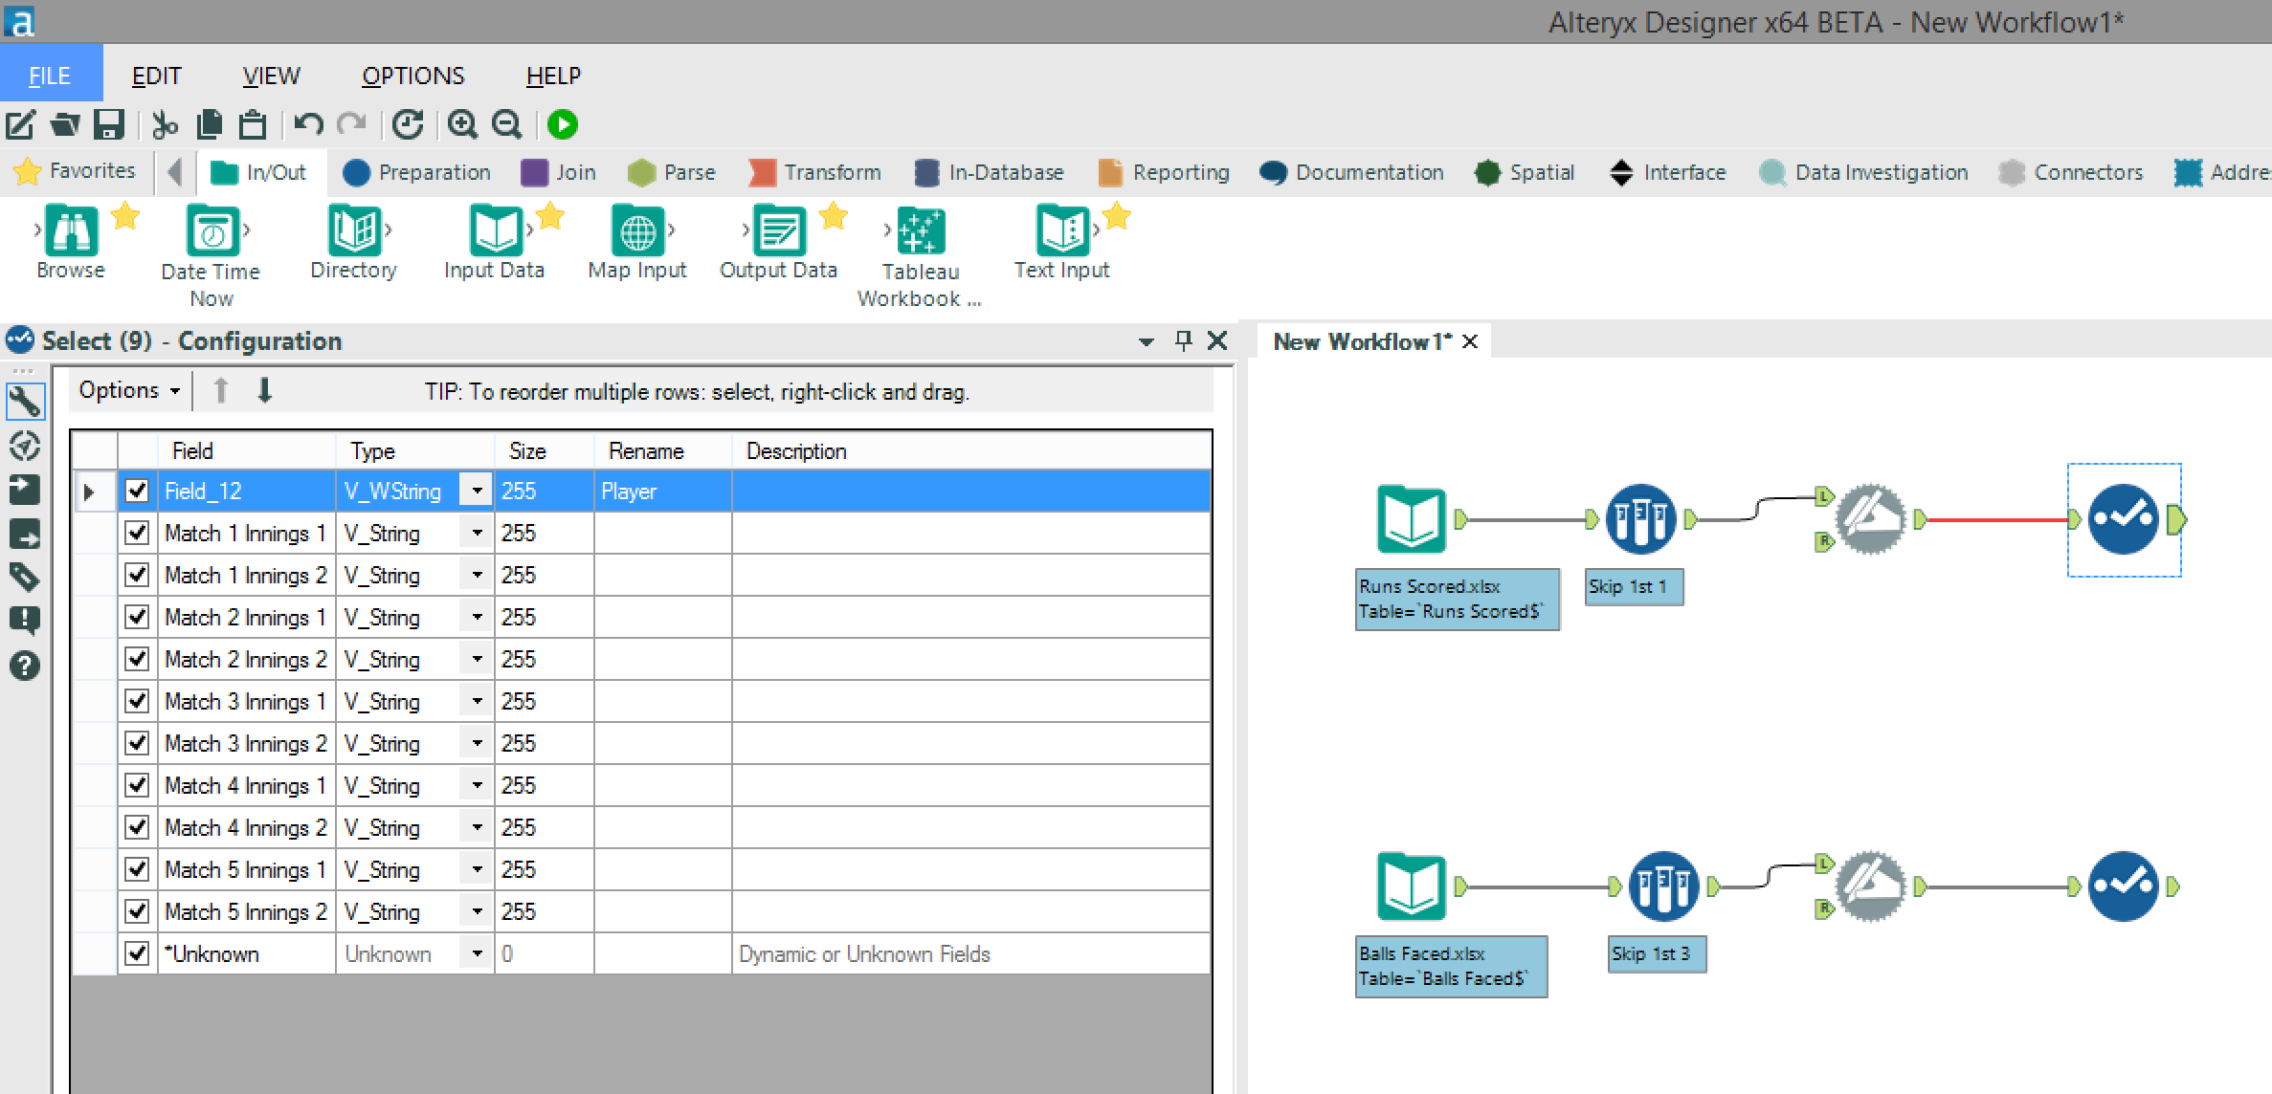Uncheck the Match 1 Innings 1 checkbox
The width and height of the screenshot is (2272, 1094).
point(137,533)
